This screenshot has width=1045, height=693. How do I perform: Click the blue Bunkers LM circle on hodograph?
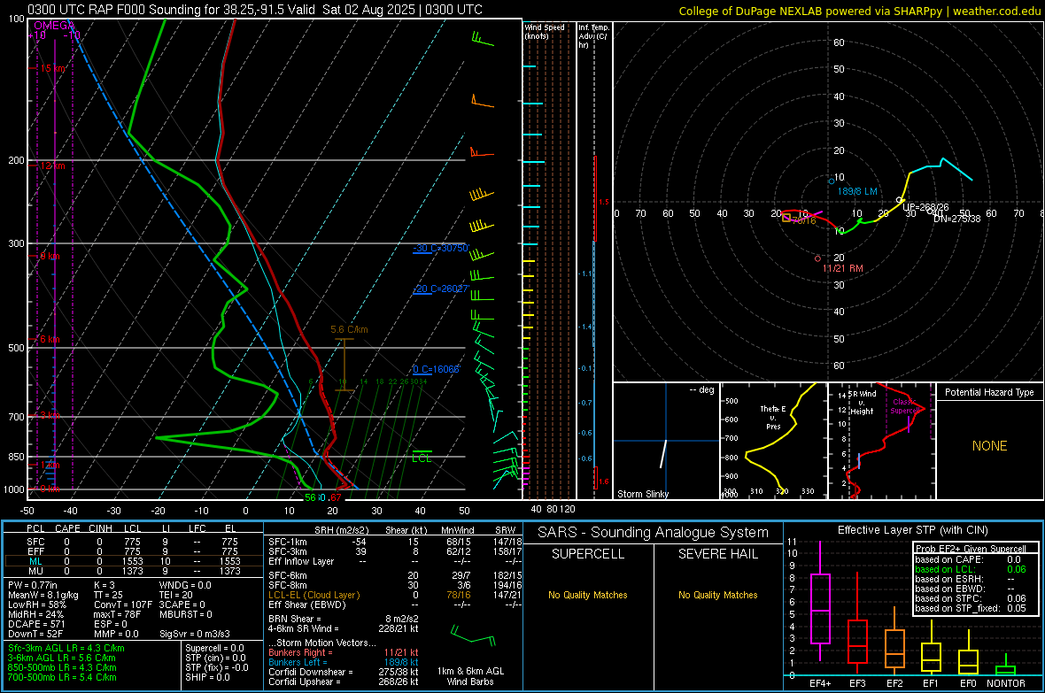831,181
